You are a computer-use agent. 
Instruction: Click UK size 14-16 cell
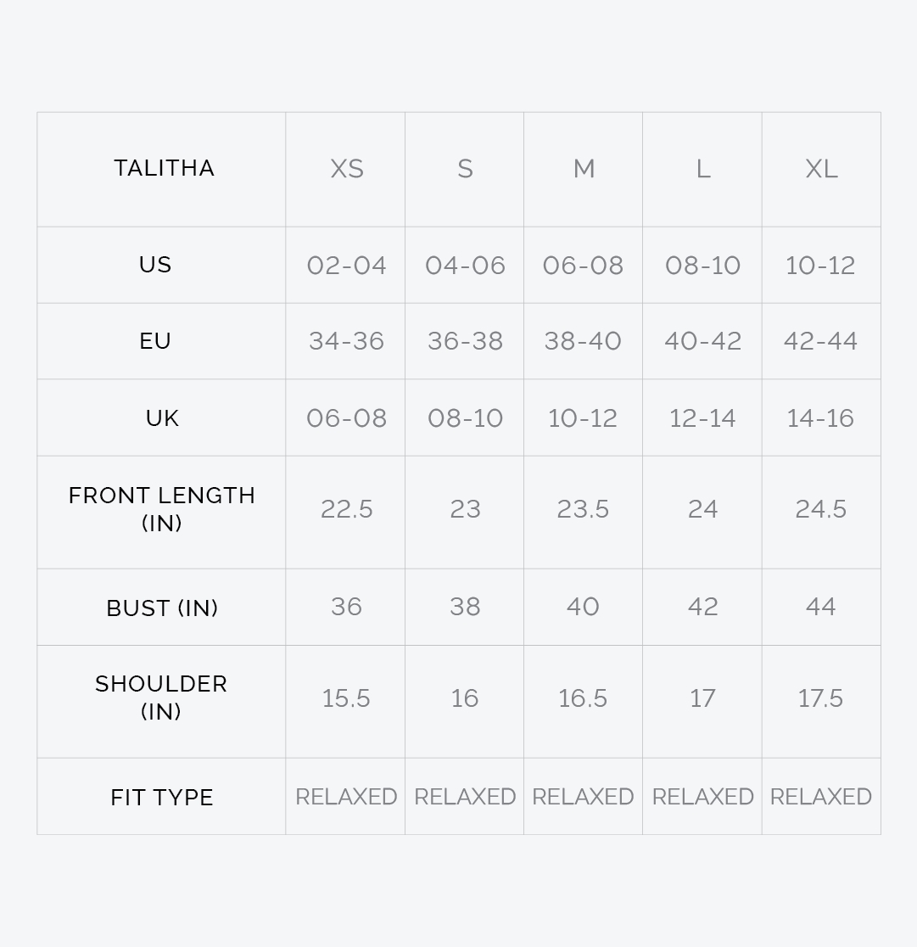820,418
